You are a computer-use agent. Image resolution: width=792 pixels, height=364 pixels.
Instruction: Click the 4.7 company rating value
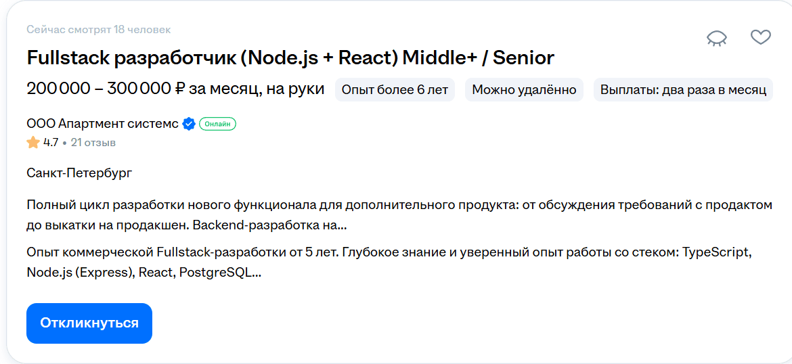point(51,143)
